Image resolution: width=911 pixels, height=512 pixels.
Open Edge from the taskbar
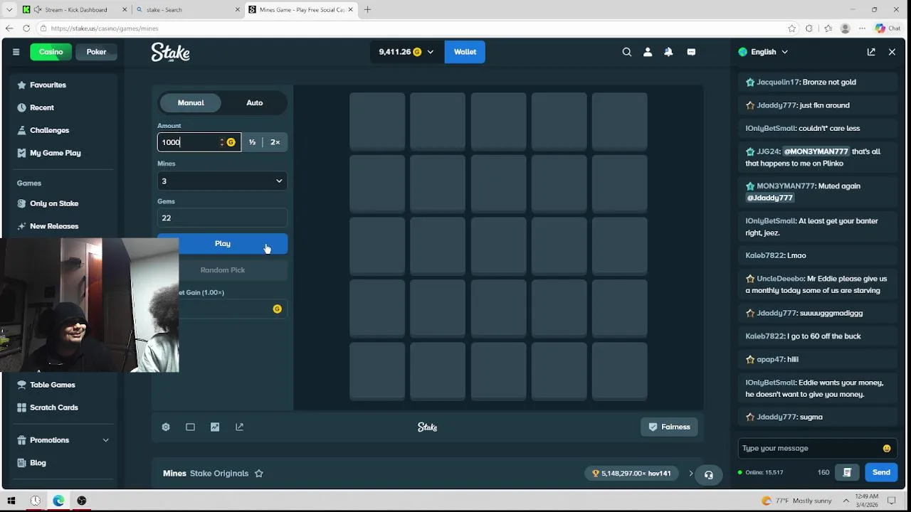tap(58, 501)
